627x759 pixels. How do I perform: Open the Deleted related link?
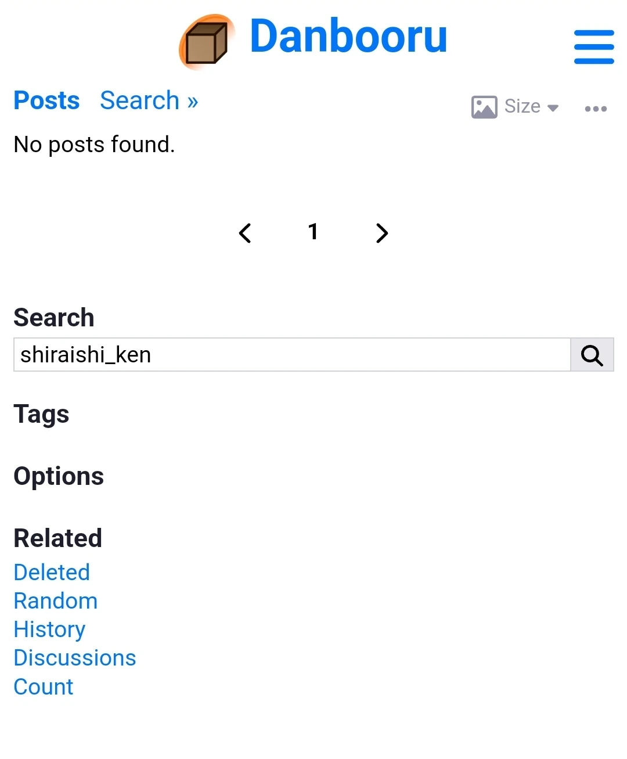click(x=52, y=573)
